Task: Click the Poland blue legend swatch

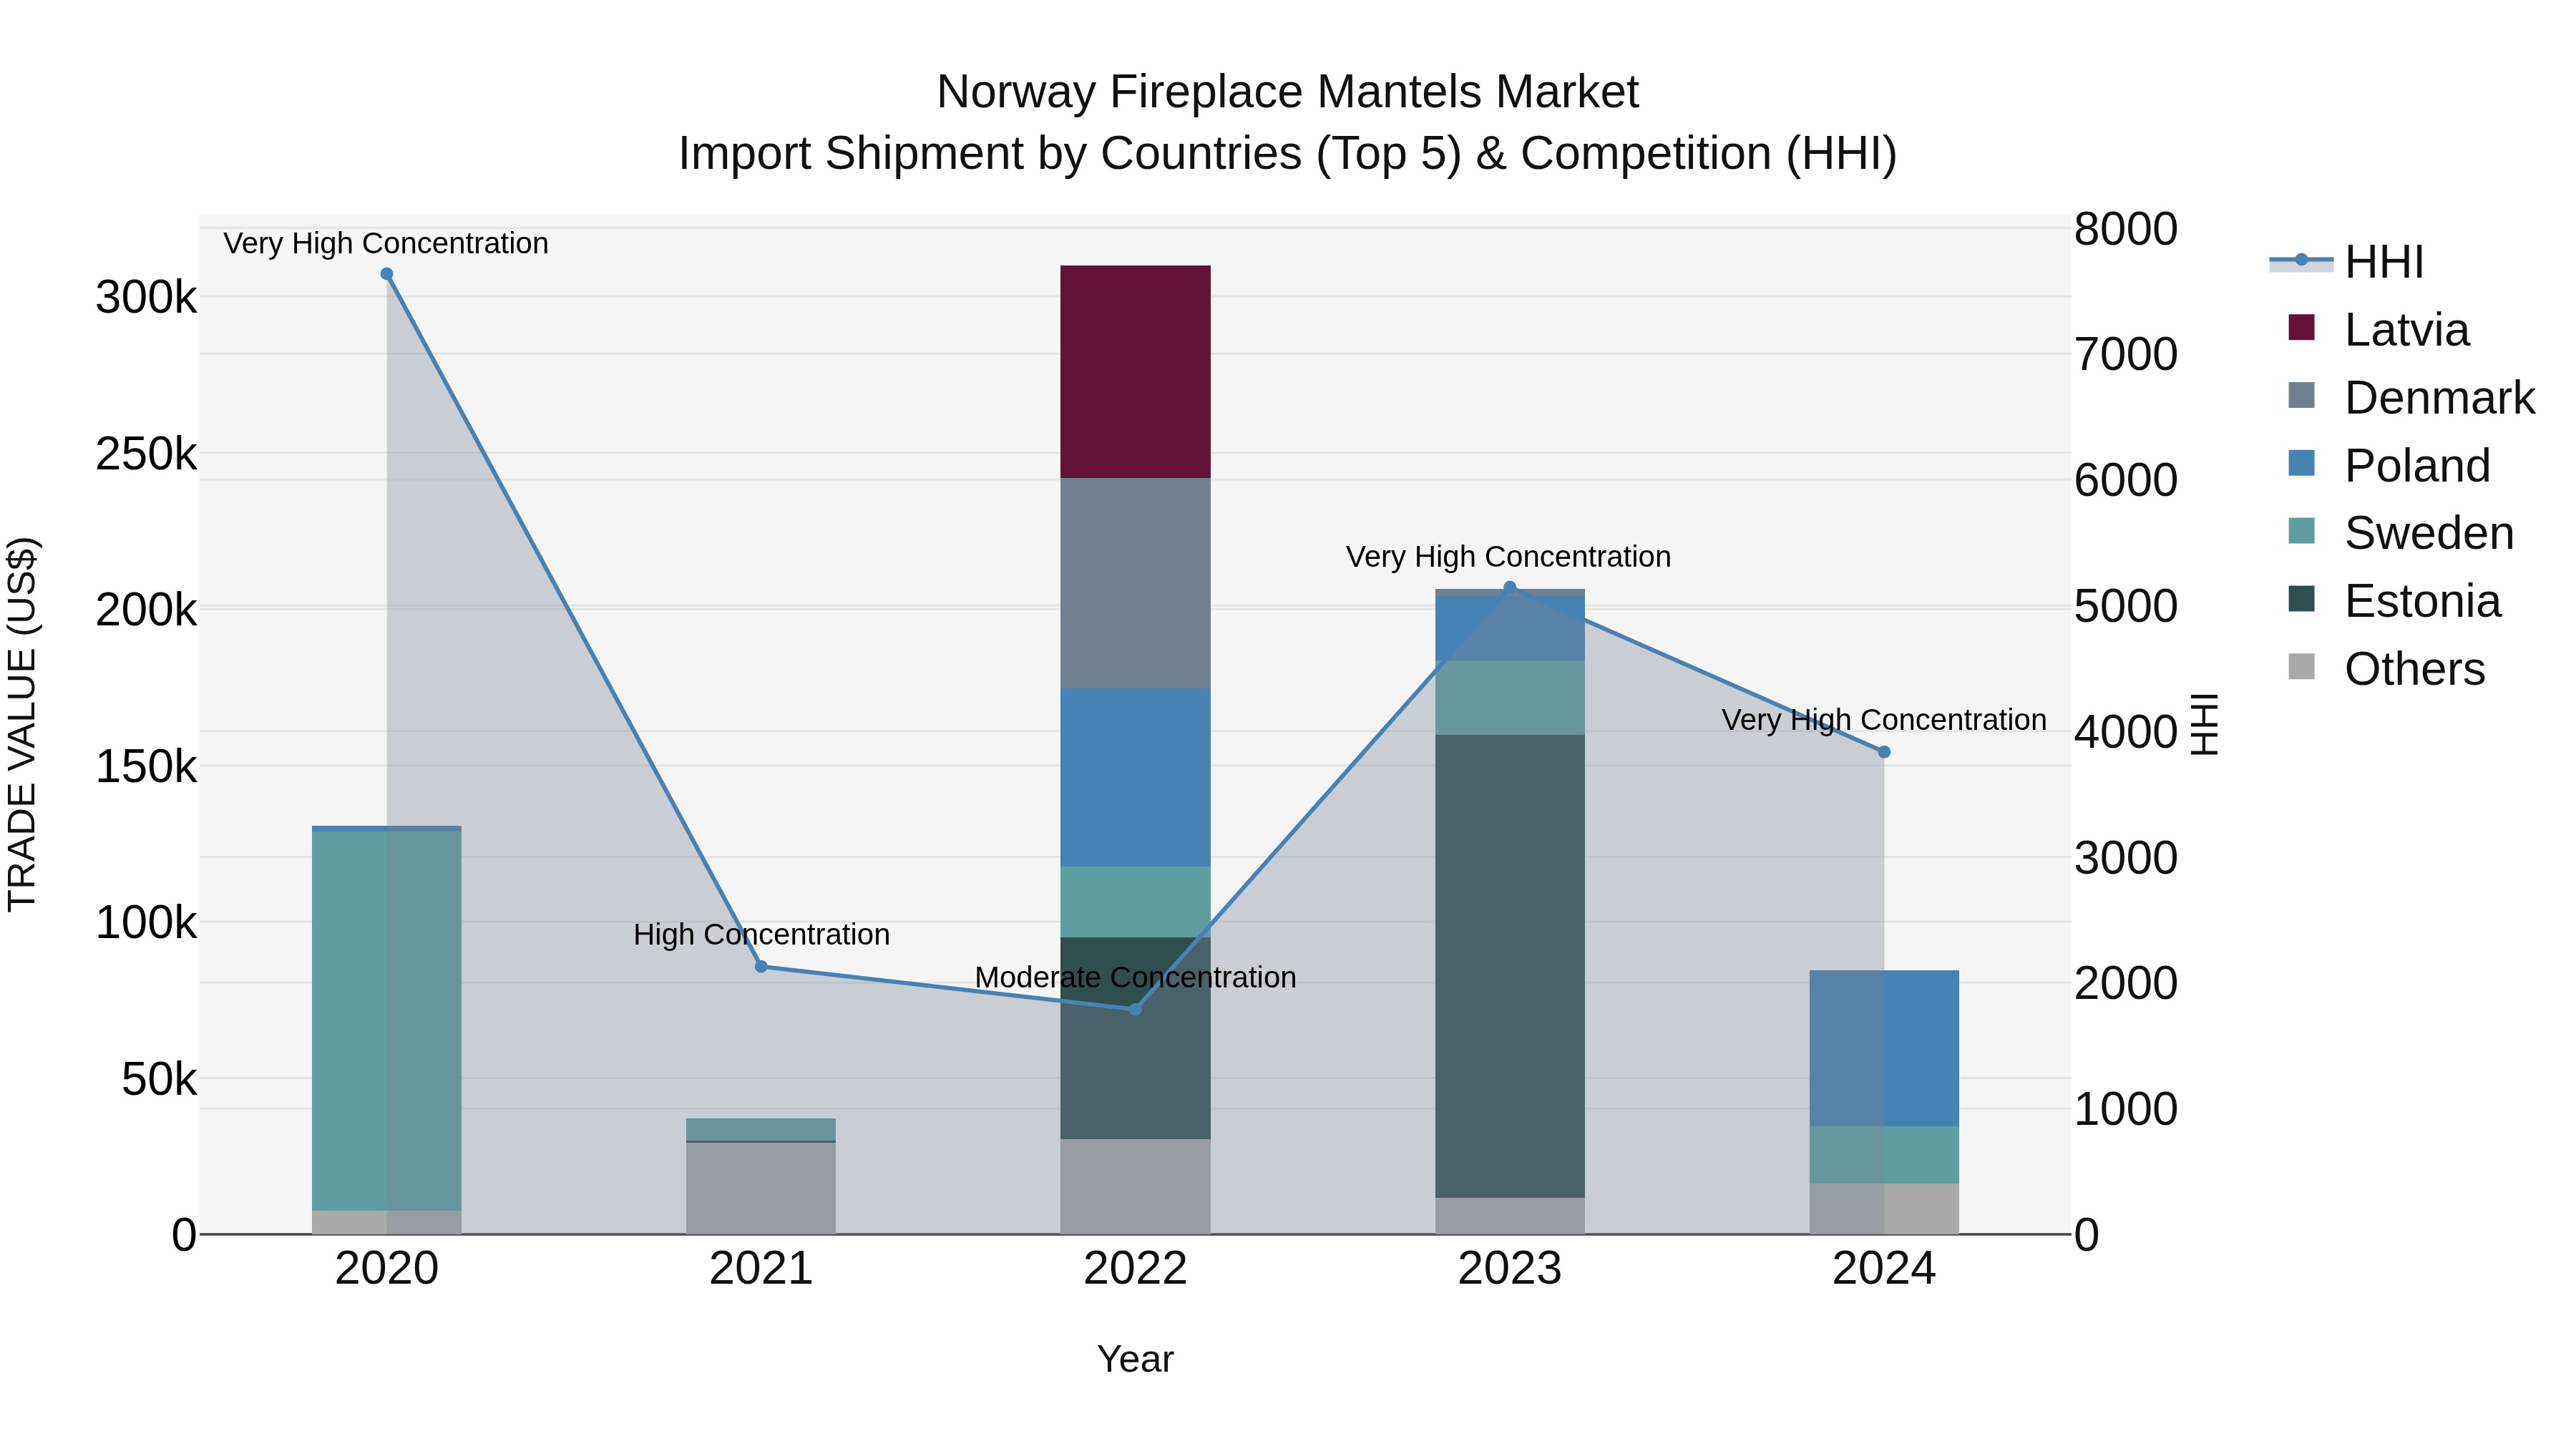Action: [x=2301, y=463]
